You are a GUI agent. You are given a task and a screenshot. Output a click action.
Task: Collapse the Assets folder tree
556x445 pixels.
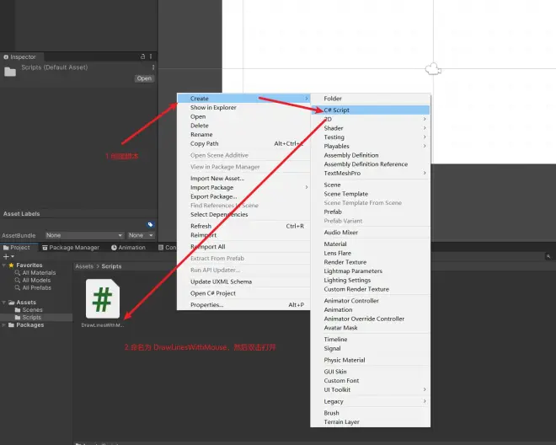(4, 303)
